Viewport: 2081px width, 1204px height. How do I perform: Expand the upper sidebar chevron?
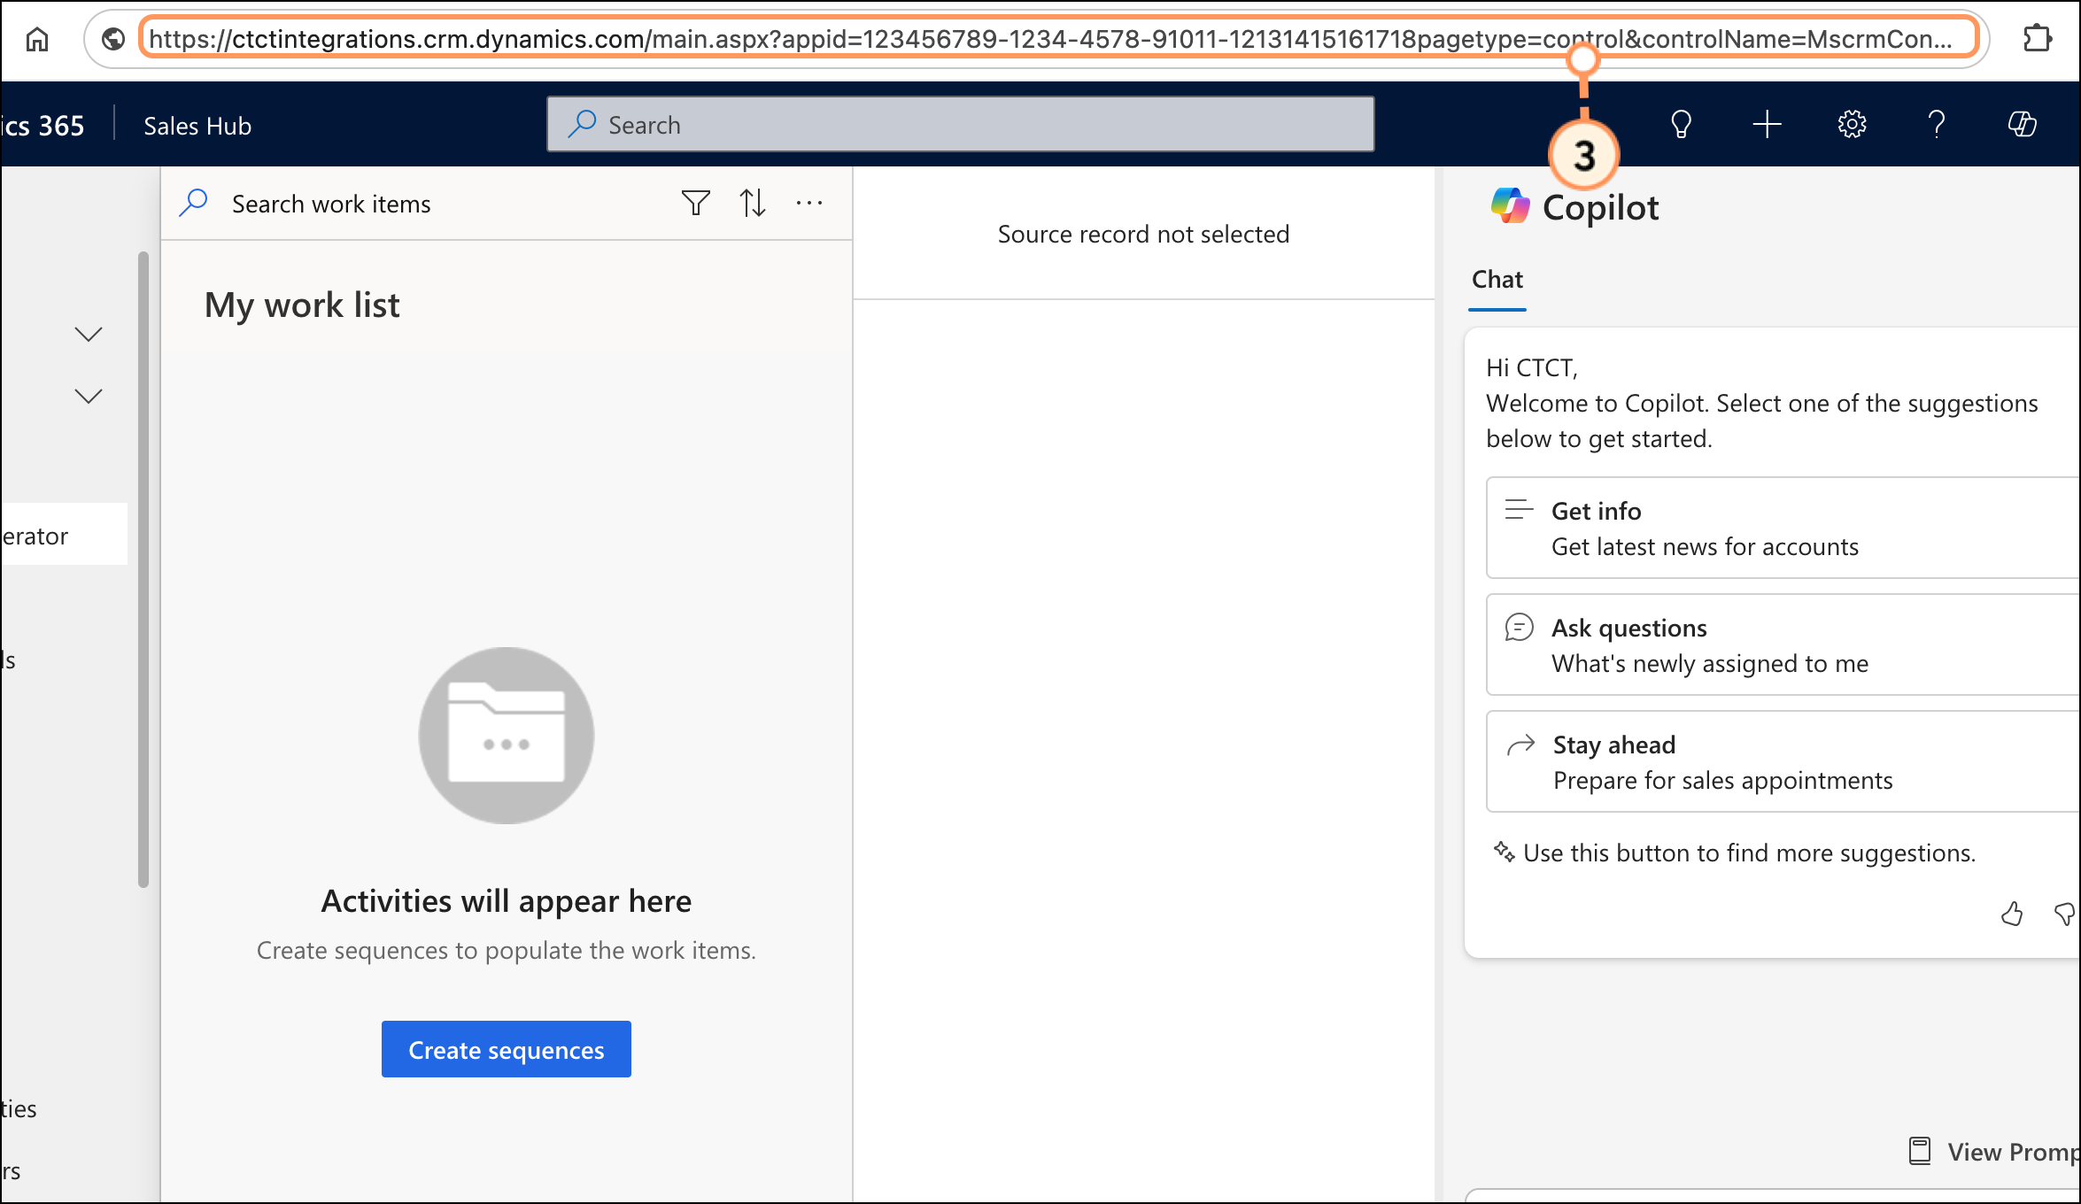click(x=89, y=334)
